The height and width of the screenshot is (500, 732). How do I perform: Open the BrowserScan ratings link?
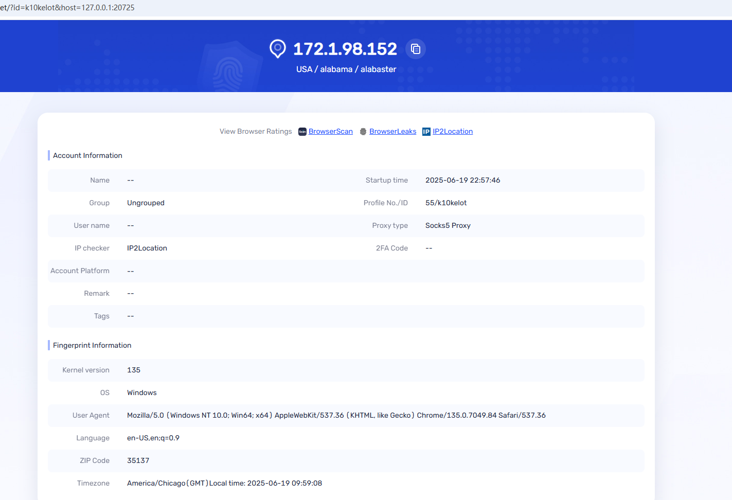331,132
